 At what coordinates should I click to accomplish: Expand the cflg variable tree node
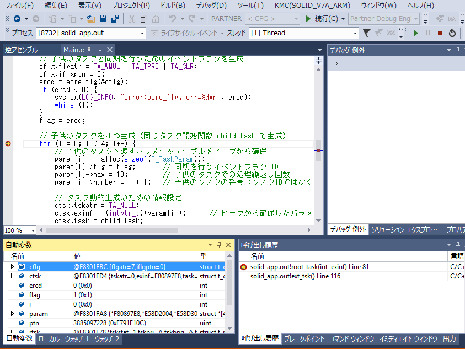click(12, 267)
